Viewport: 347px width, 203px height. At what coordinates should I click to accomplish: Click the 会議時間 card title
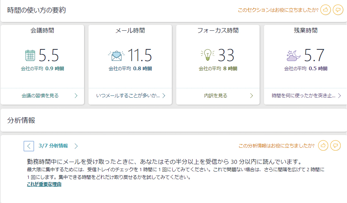tap(42, 30)
